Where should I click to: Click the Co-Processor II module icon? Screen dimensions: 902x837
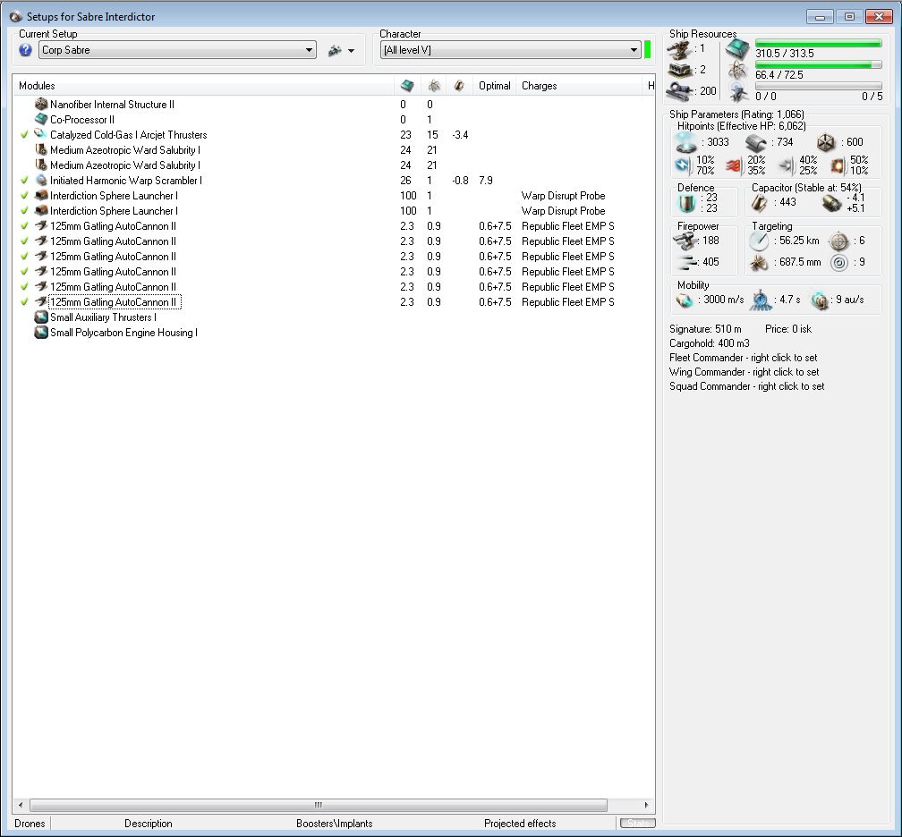(41, 119)
